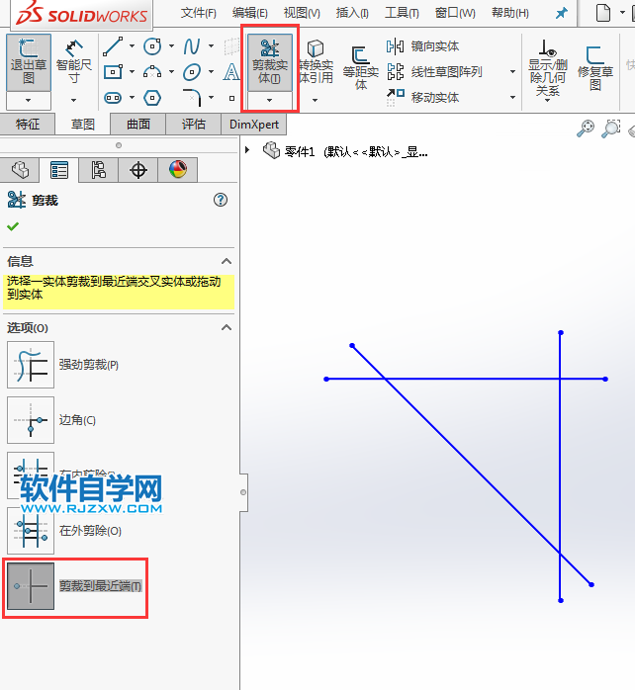The image size is (635, 690).
Task: Select Corner (边角) trim option
Action: point(31,420)
